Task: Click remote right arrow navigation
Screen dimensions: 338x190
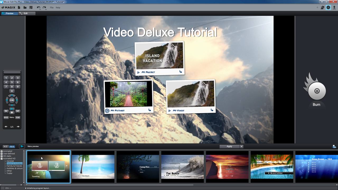Action: coord(17,100)
